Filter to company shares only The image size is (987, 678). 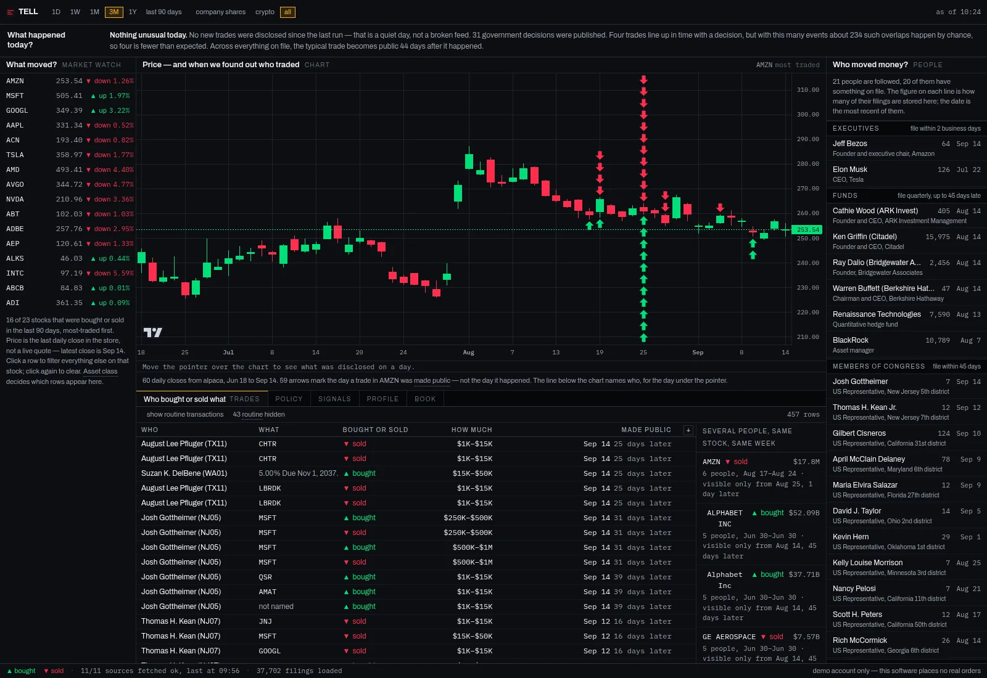(x=220, y=12)
